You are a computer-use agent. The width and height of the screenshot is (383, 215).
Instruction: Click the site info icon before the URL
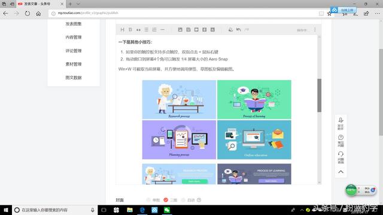click(x=53, y=14)
